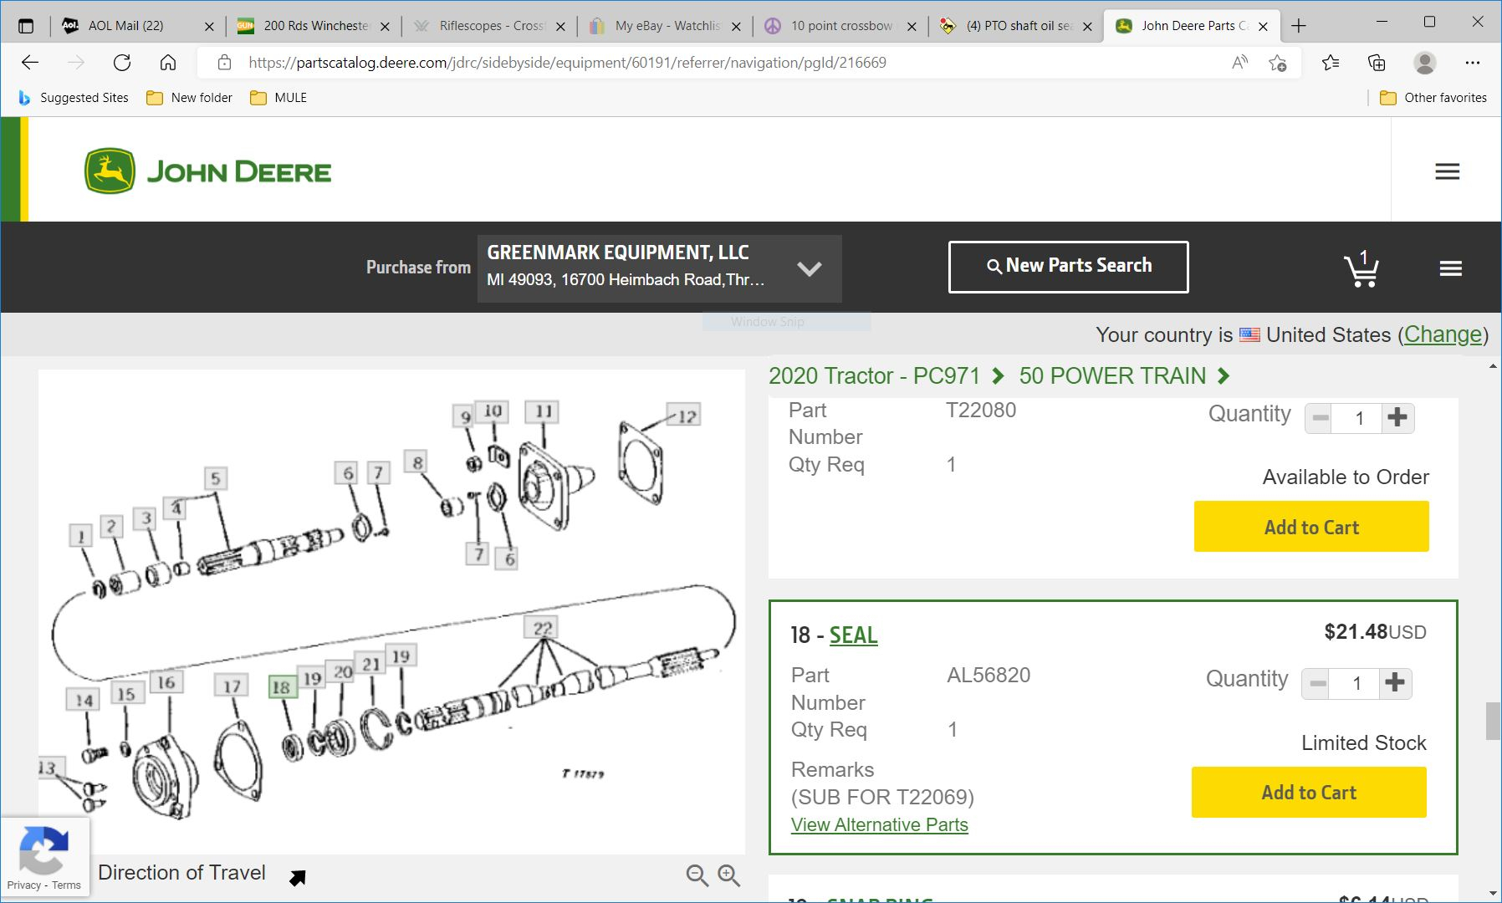
Task: Decrease quantity for SEAL AL56820
Action: (1317, 683)
